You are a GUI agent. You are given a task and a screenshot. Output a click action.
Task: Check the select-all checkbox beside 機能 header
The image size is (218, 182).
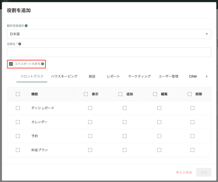[x=18, y=94]
